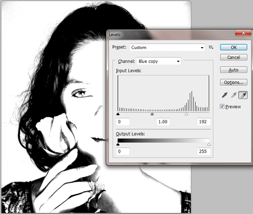The height and width of the screenshot is (214, 253).
Task: Confirm levels with the OK button
Action: pos(234,47)
